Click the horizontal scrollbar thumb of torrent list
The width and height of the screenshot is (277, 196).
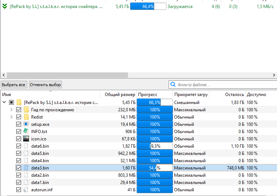67,75
